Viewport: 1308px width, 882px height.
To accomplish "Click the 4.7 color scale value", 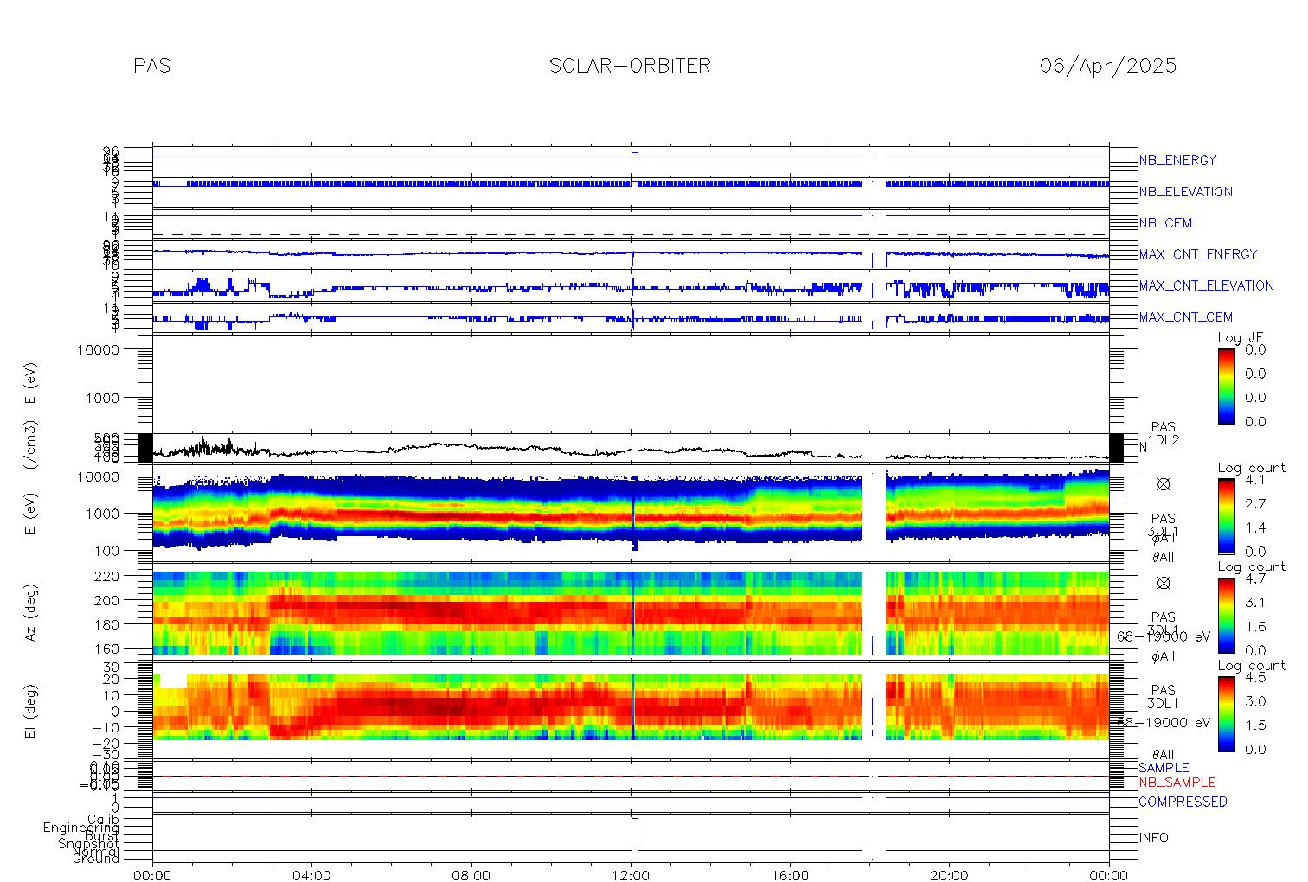I will click(x=1253, y=578).
